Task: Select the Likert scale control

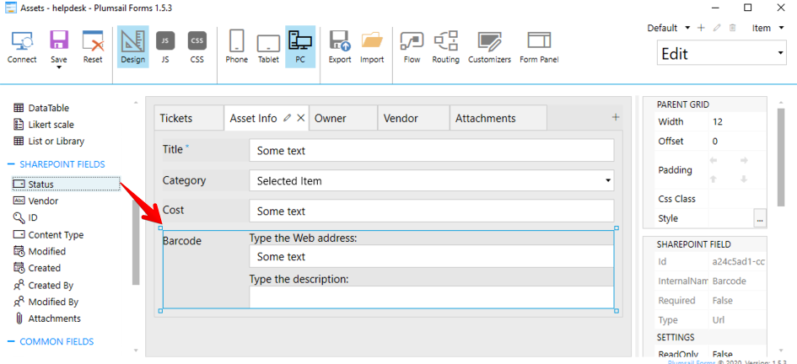Action: pyautogui.click(x=44, y=125)
